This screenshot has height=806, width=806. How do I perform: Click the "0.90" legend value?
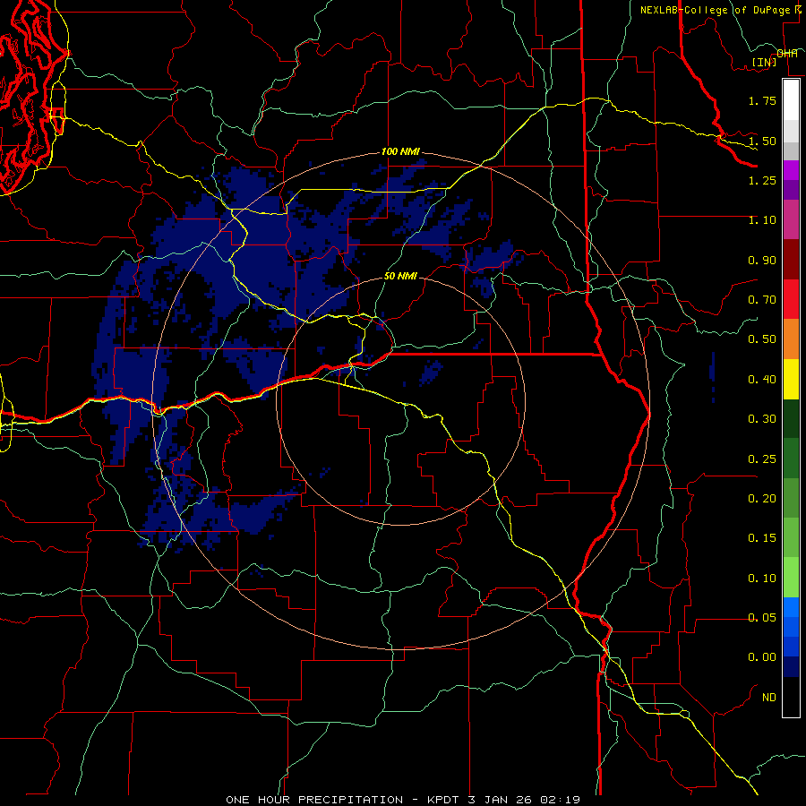coord(762,260)
